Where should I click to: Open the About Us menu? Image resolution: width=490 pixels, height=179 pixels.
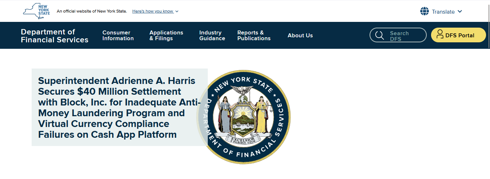(x=300, y=36)
